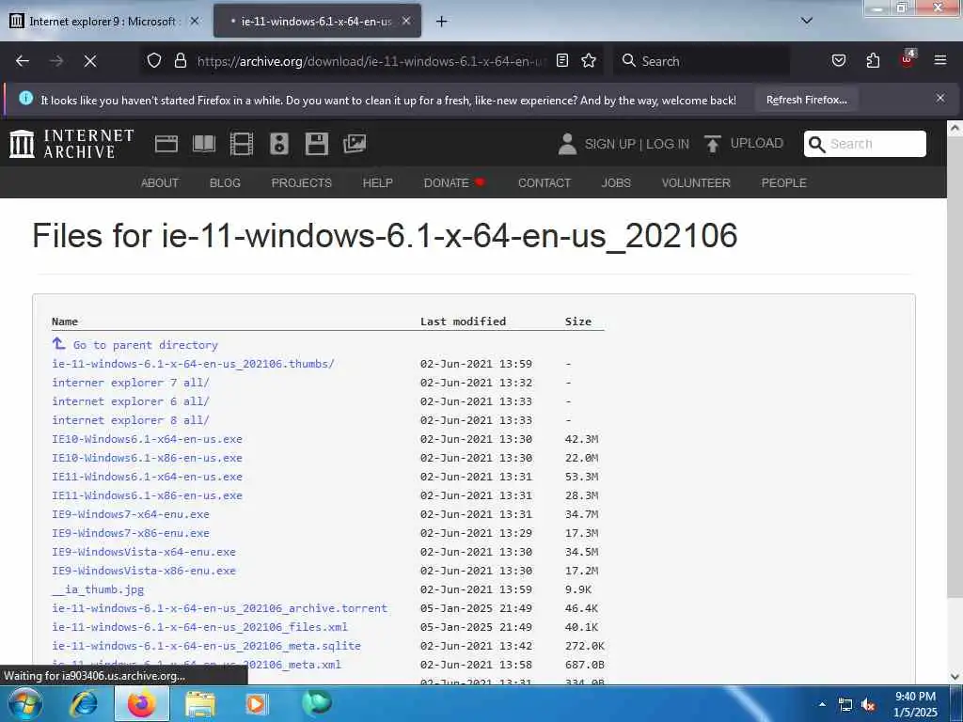The width and height of the screenshot is (963, 722).
Task: Open the list all tabs dropdown arrow
Action: 807,21
